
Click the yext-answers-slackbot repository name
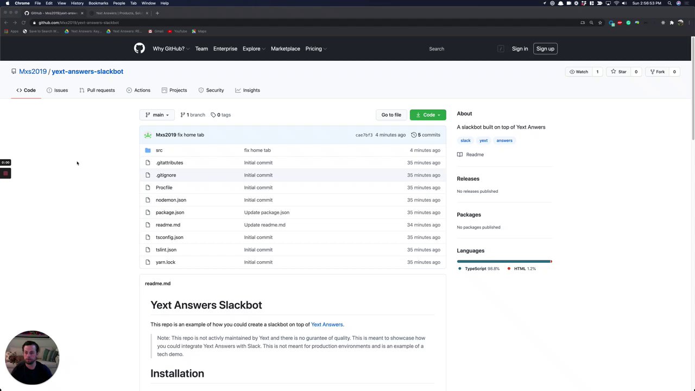click(87, 72)
